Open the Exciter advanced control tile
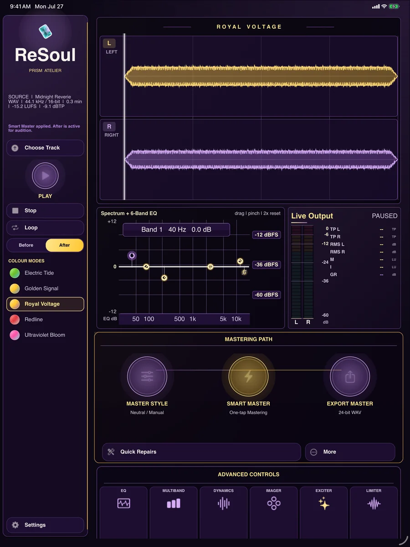Image resolution: width=410 pixels, height=547 pixels. (x=324, y=512)
